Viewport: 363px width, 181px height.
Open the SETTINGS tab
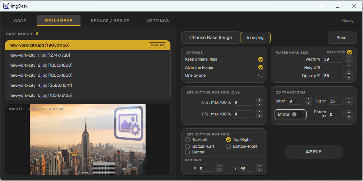[x=158, y=21]
